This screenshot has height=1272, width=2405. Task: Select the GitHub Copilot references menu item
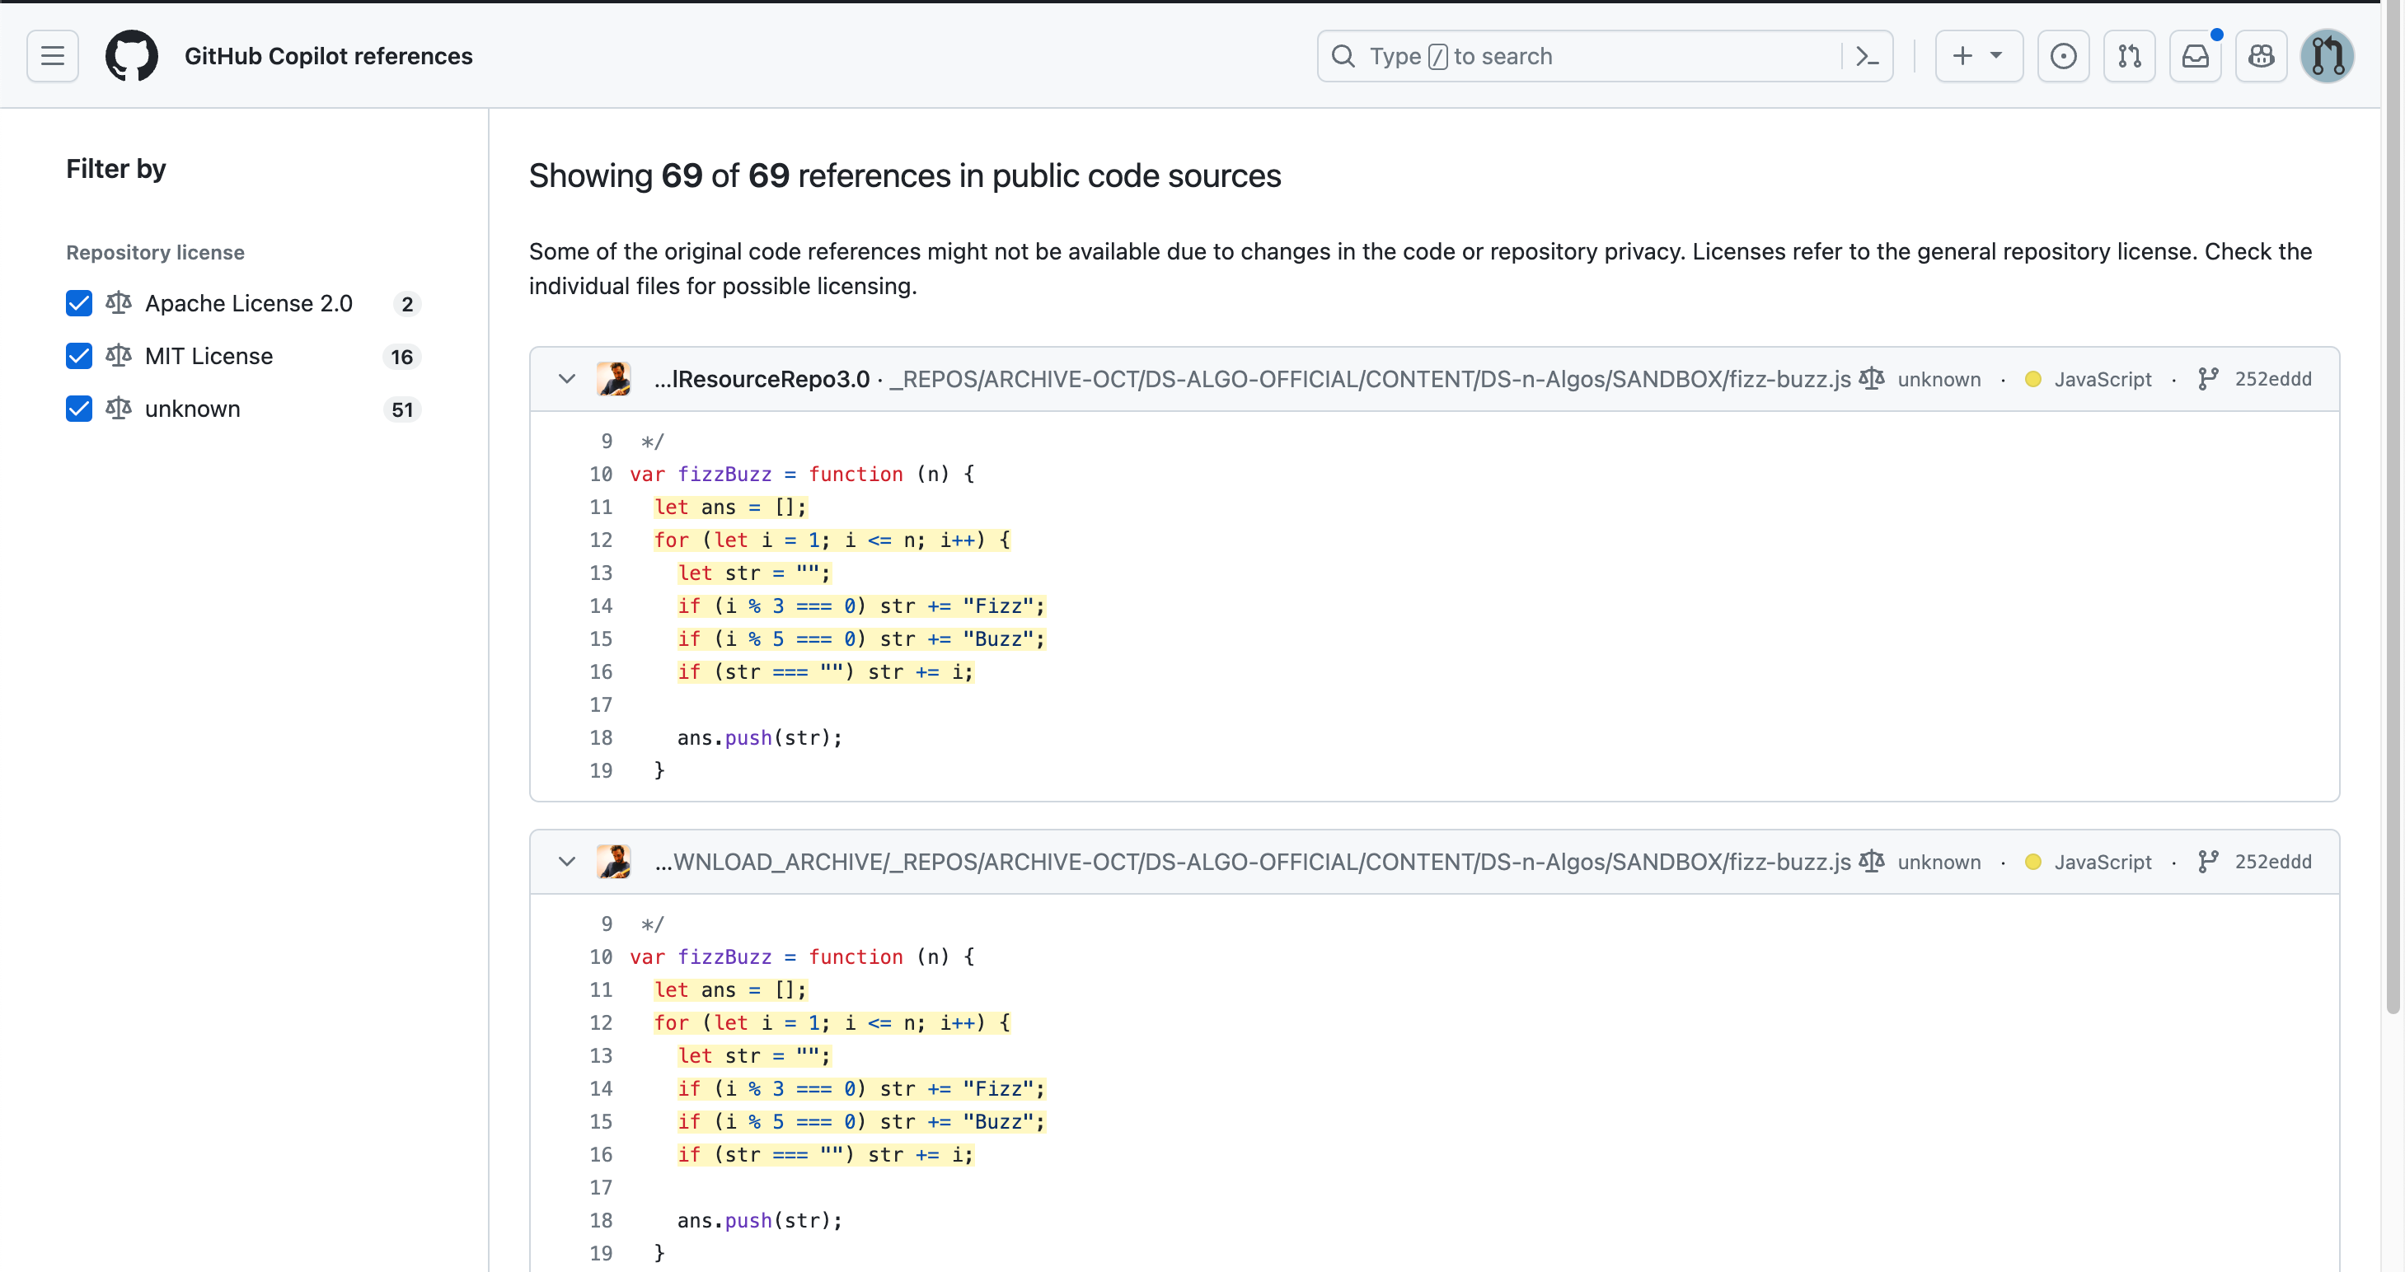(x=329, y=54)
